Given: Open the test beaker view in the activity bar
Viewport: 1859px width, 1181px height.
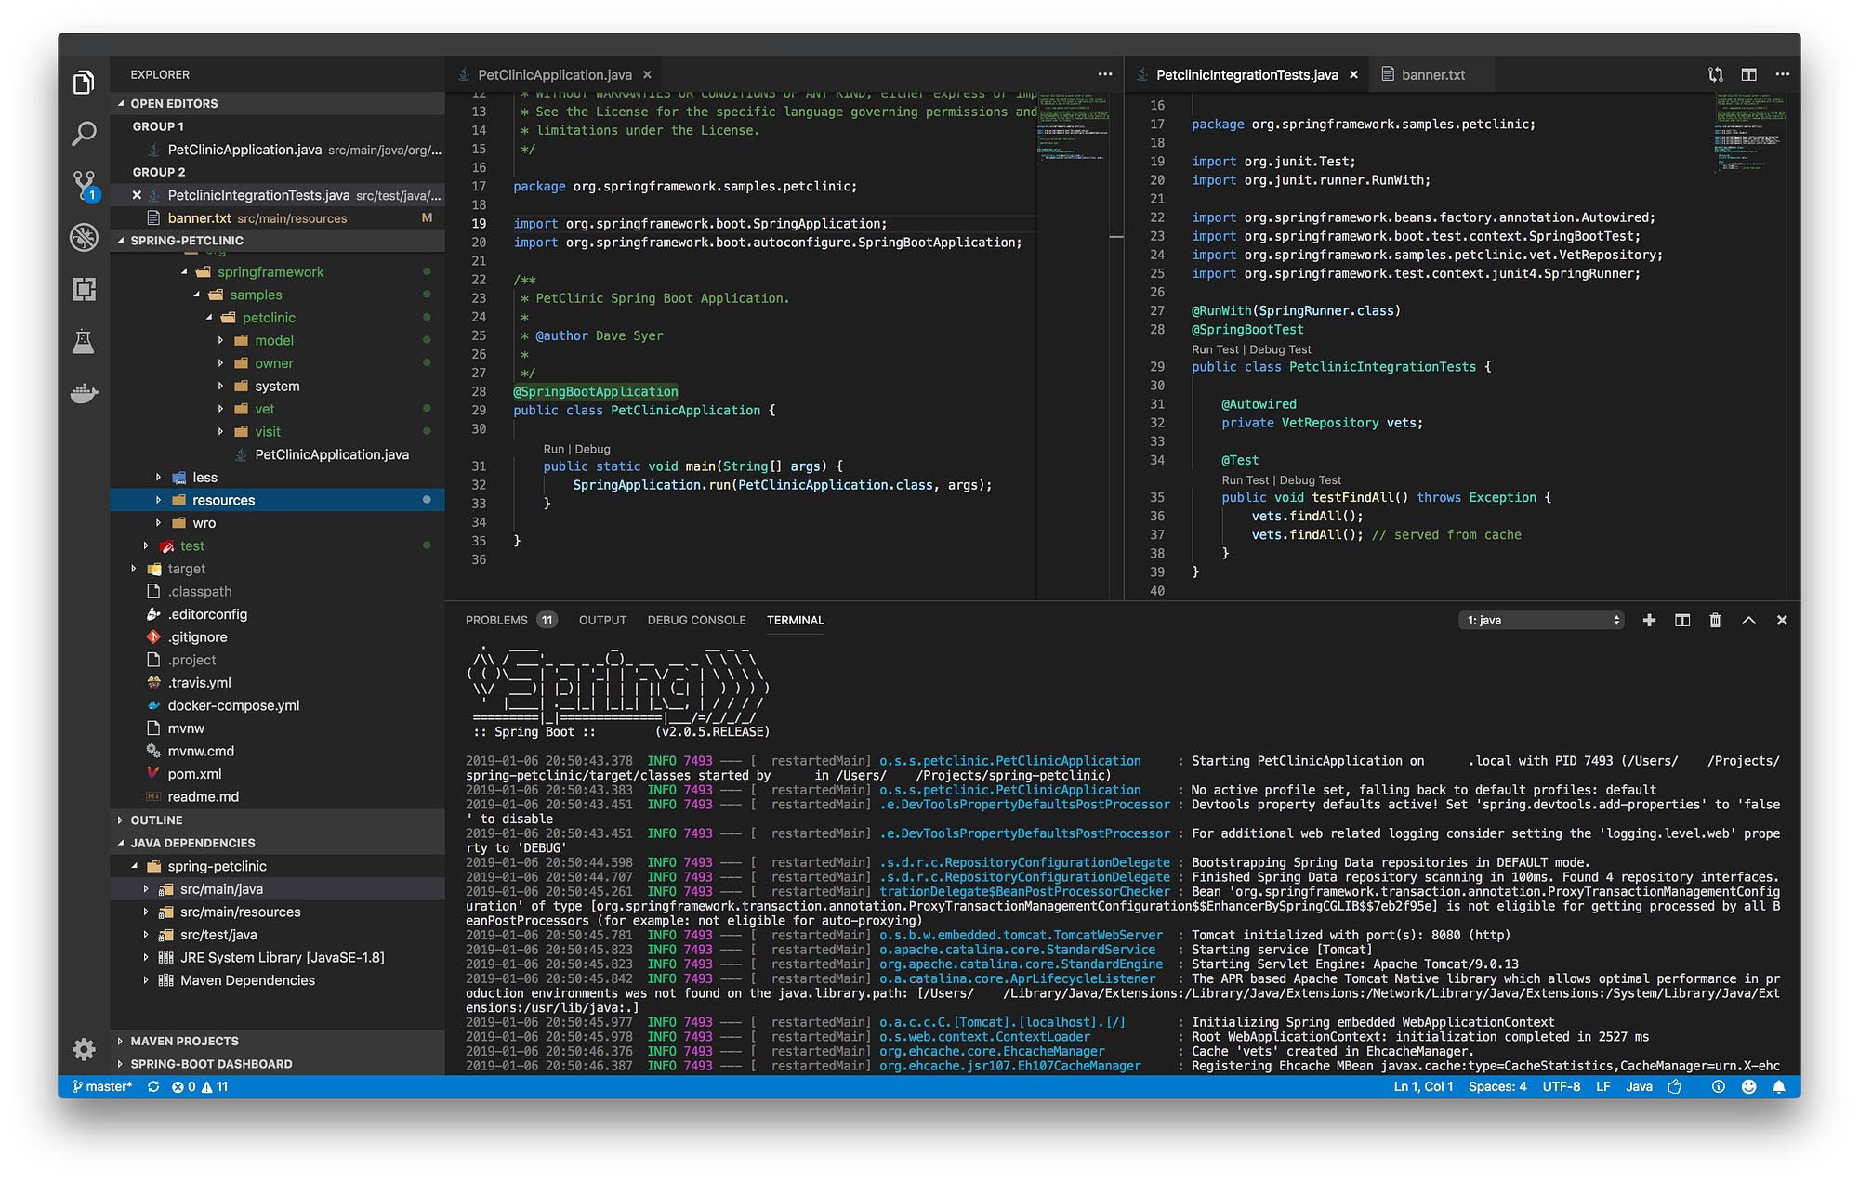Looking at the screenshot, I should [x=84, y=341].
